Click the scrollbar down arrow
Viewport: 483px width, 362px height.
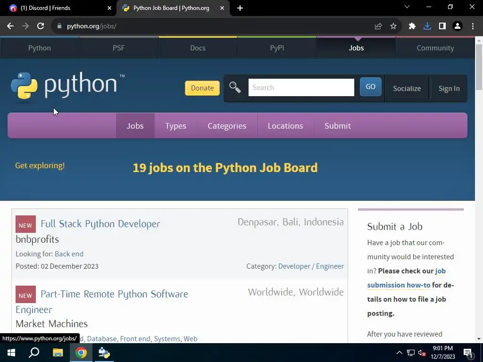[x=479, y=339]
